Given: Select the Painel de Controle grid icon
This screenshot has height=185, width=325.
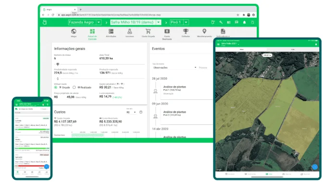Looking at the screenshot, I should 92,31.
